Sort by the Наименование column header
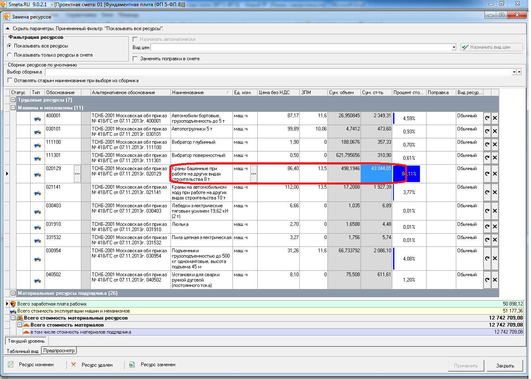 pyautogui.click(x=201, y=92)
